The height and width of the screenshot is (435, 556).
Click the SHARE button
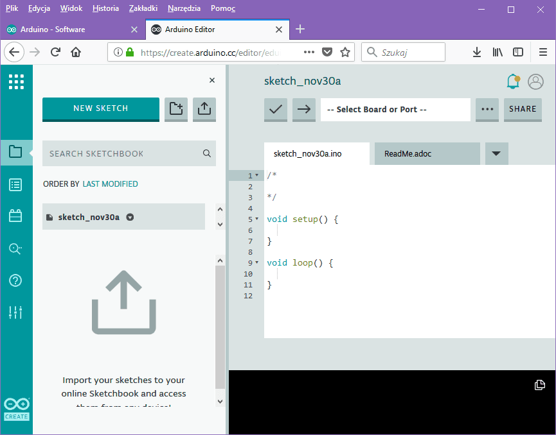pos(523,109)
